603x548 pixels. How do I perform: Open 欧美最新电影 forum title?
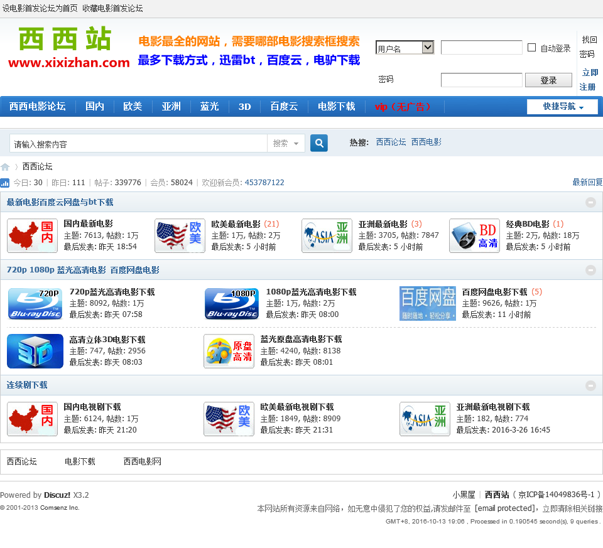click(x=236, y=224)
